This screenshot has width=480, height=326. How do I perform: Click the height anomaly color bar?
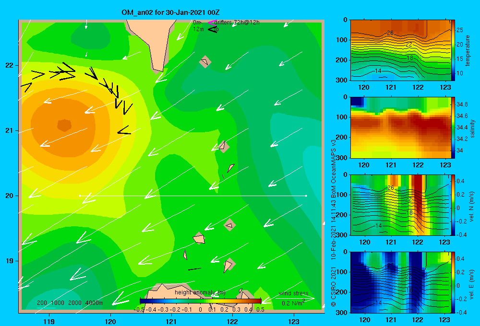[x=201, y=301]
